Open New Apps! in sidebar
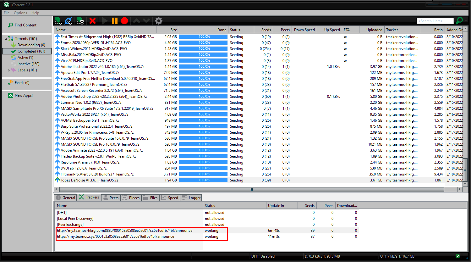Image resolution: width=471 pixels, height=262 pixels. tap(24, 95)
